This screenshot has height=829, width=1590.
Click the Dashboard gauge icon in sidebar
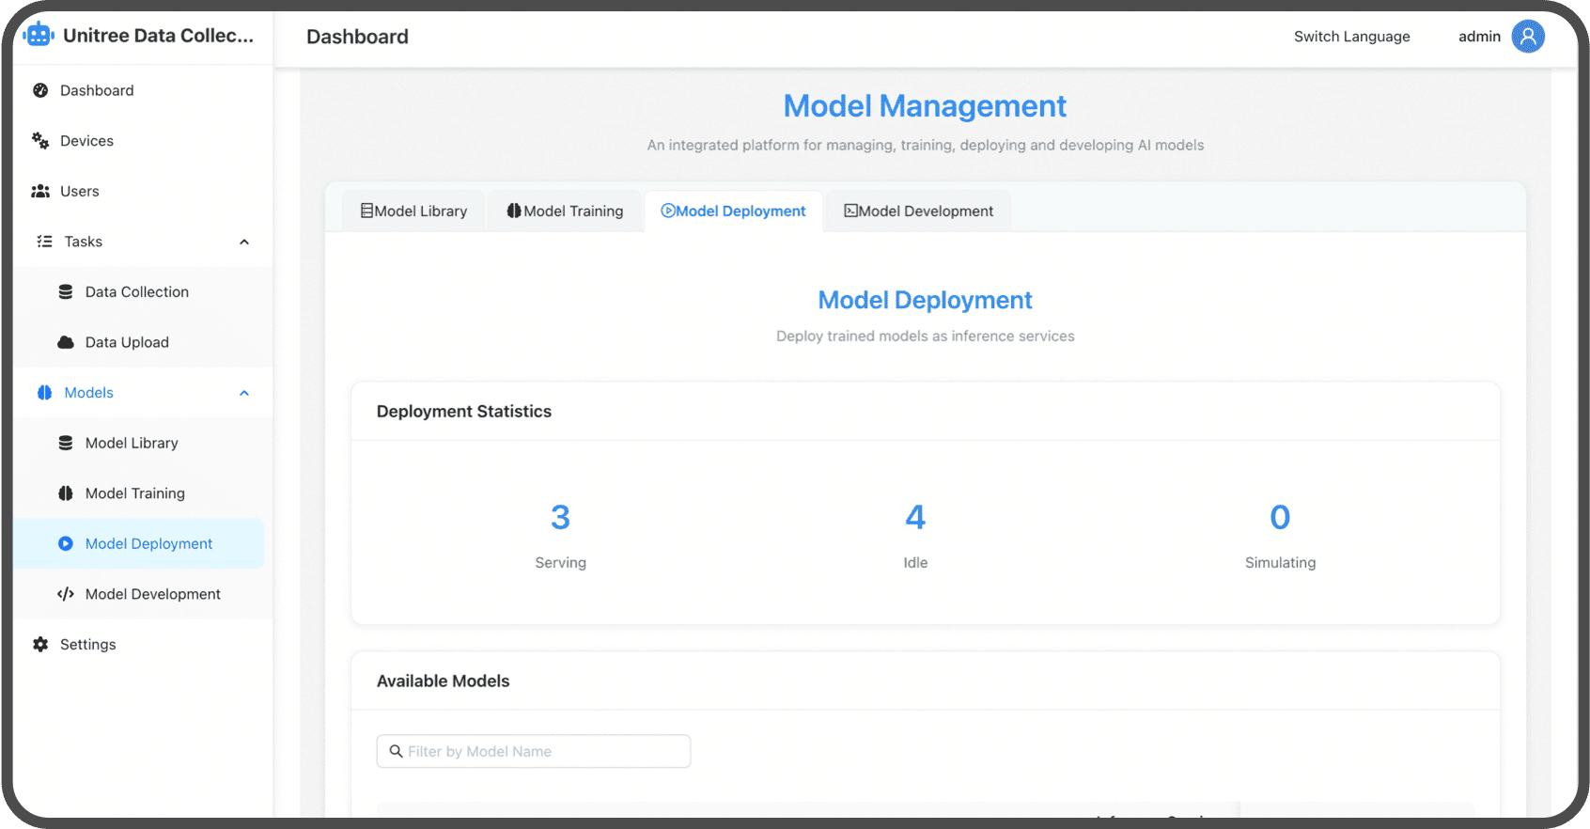tap(40, 90)
